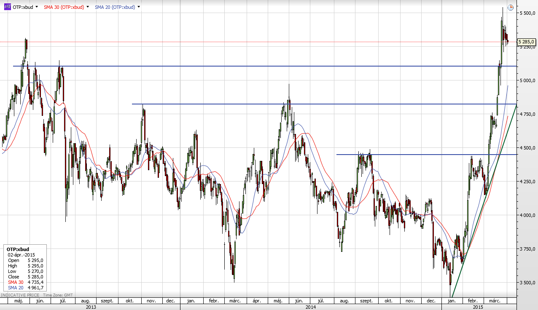This screenshot has height=310, width=538.
Task: Click the SMA 30 value 4 735,4
Action: click(35, 282)
